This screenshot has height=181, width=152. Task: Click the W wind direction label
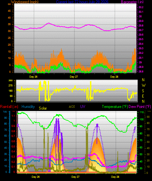pos(144,85)
